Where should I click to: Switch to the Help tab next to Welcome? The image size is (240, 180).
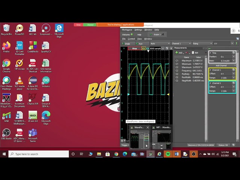139,34
